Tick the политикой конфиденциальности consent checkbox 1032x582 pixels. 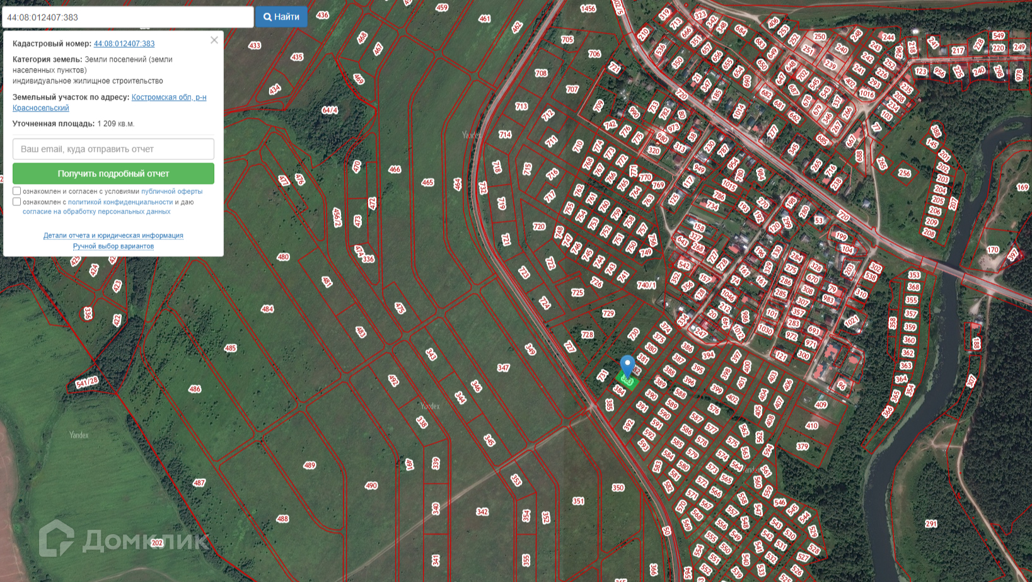(17, 202)
